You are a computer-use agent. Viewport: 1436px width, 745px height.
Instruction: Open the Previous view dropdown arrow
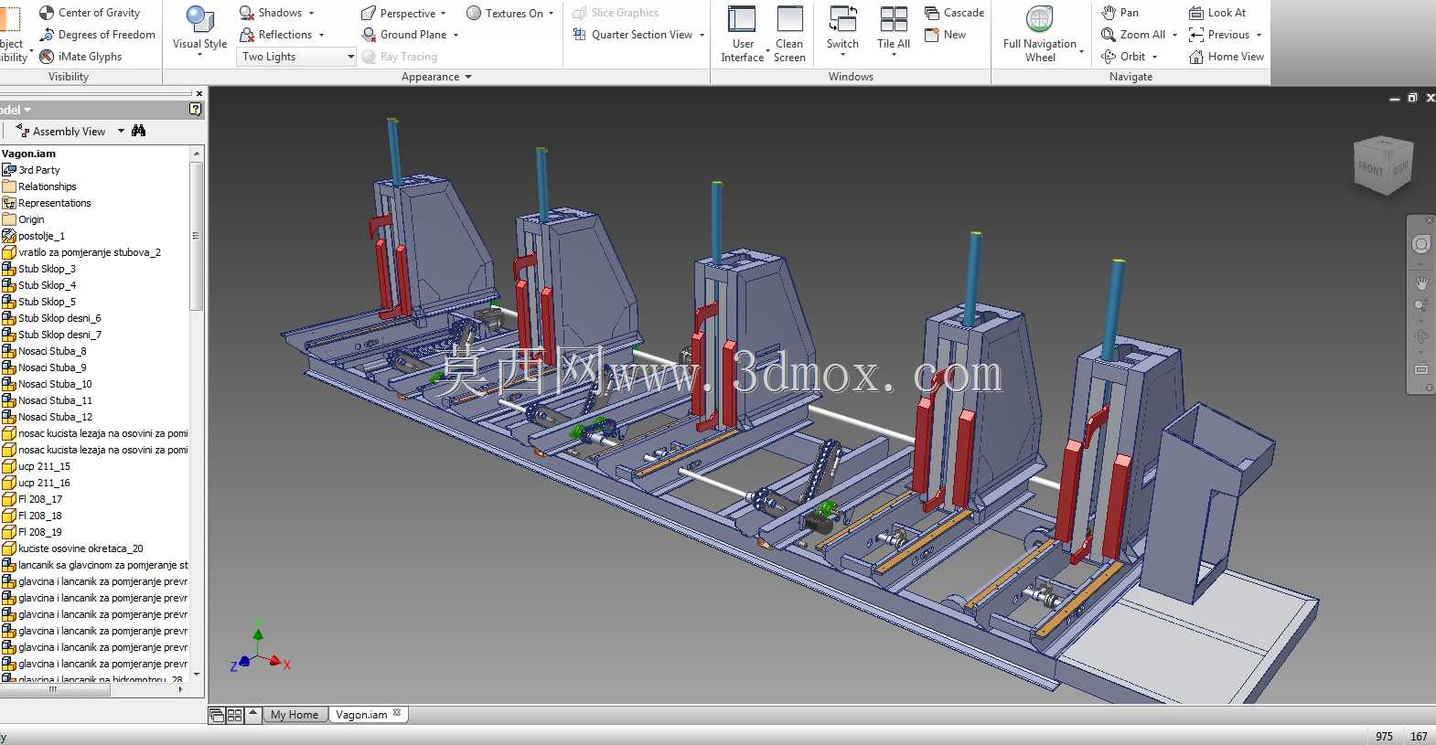1259,36
